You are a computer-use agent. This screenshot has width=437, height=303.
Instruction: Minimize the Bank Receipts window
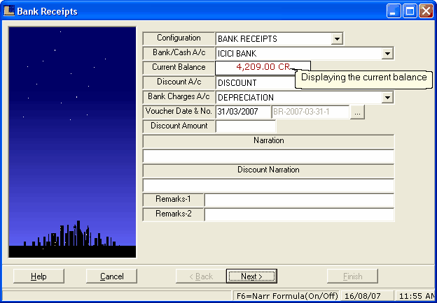coord(394,11)
